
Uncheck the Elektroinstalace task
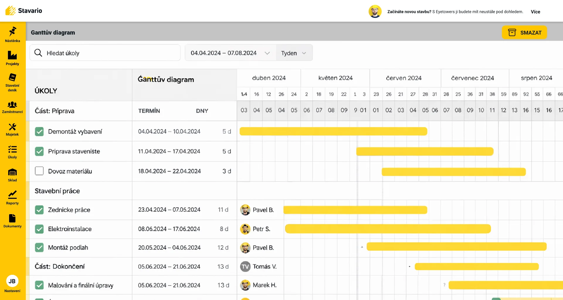[39, 229]
